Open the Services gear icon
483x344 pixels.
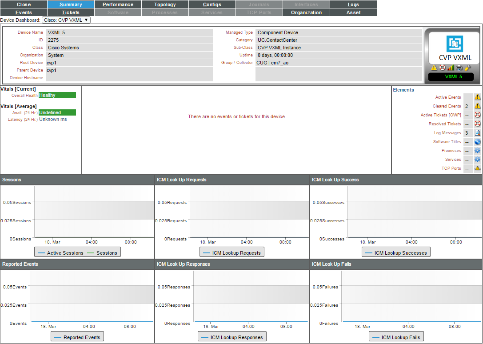click(x=478, y=160)
